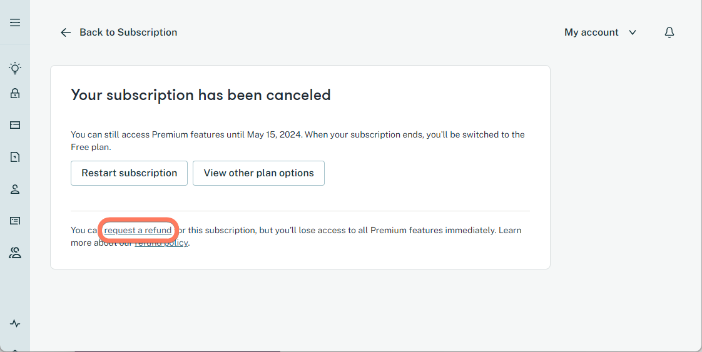
Task: View notifications via the bell icon
Action: (669, 33)
